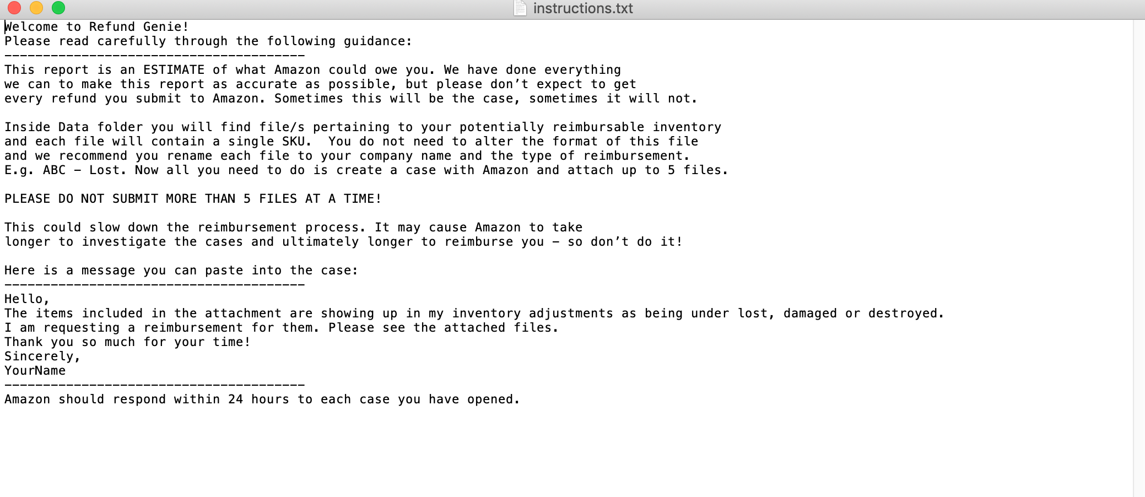Click on the word ESTIMATE in the text
The height and width of the screenshot is (497, 1145).
[174, 70]
